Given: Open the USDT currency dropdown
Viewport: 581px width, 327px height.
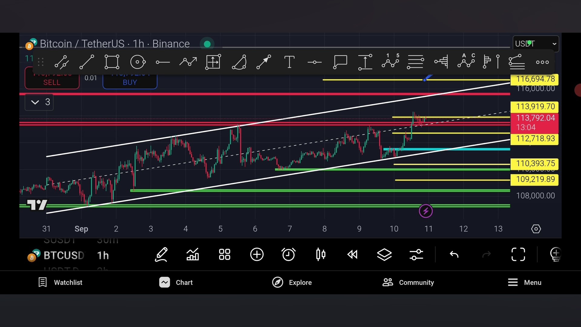Looking at the screenshot, I should click(536, 44).
